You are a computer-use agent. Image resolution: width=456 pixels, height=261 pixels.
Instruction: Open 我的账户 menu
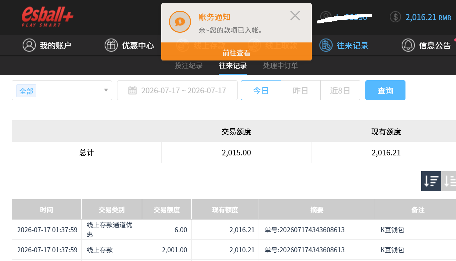[47, 45]
